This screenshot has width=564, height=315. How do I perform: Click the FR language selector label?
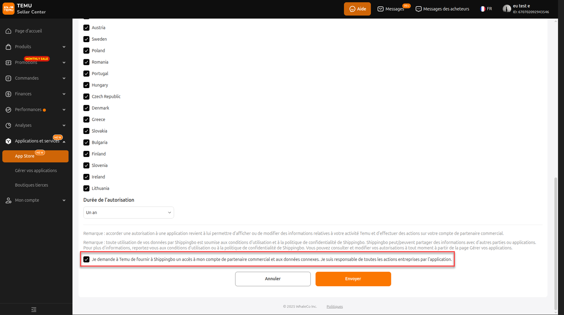pos(489,9)
